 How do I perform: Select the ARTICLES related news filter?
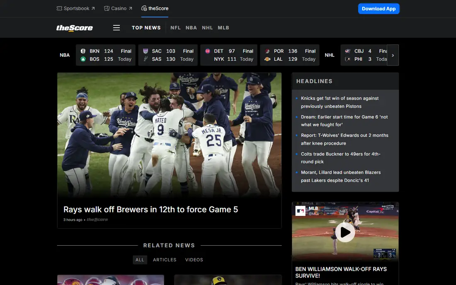(165, 260)
